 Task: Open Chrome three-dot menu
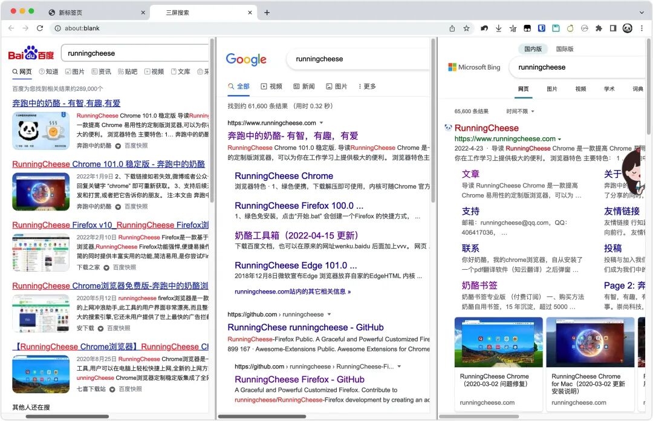click(x=642, y=28)
